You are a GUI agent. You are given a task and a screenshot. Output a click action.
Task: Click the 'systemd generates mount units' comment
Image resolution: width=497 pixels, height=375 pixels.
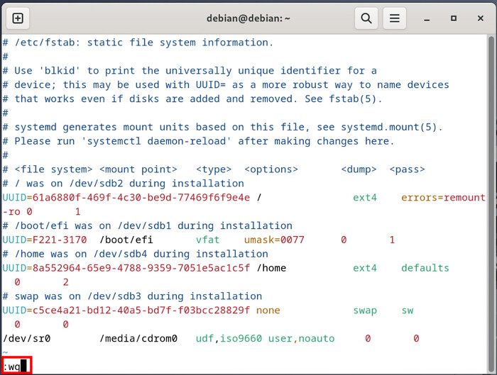tap(222, 127)
